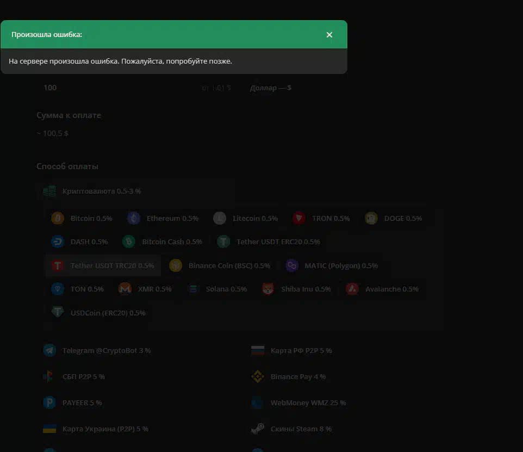Select the Shiba Inu icon
This screenshot has width=523, height=452.
point(268,289)
